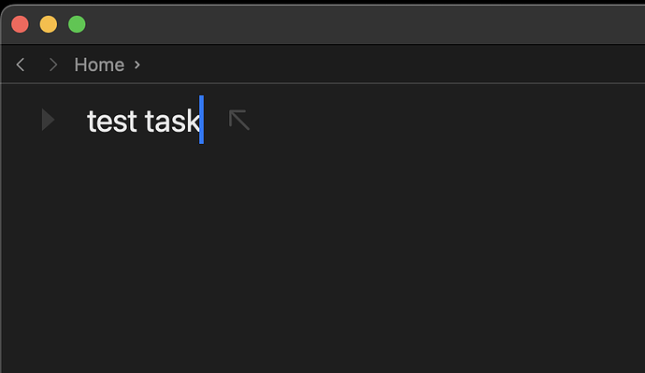The width and height of the screenshot is (645, 373).
Task: Open the chevron after Home breadcrumb
Action: pyautogui.click(x=137, y=65)
